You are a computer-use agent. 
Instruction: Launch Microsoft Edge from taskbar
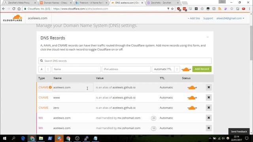[x=23, y=138]
